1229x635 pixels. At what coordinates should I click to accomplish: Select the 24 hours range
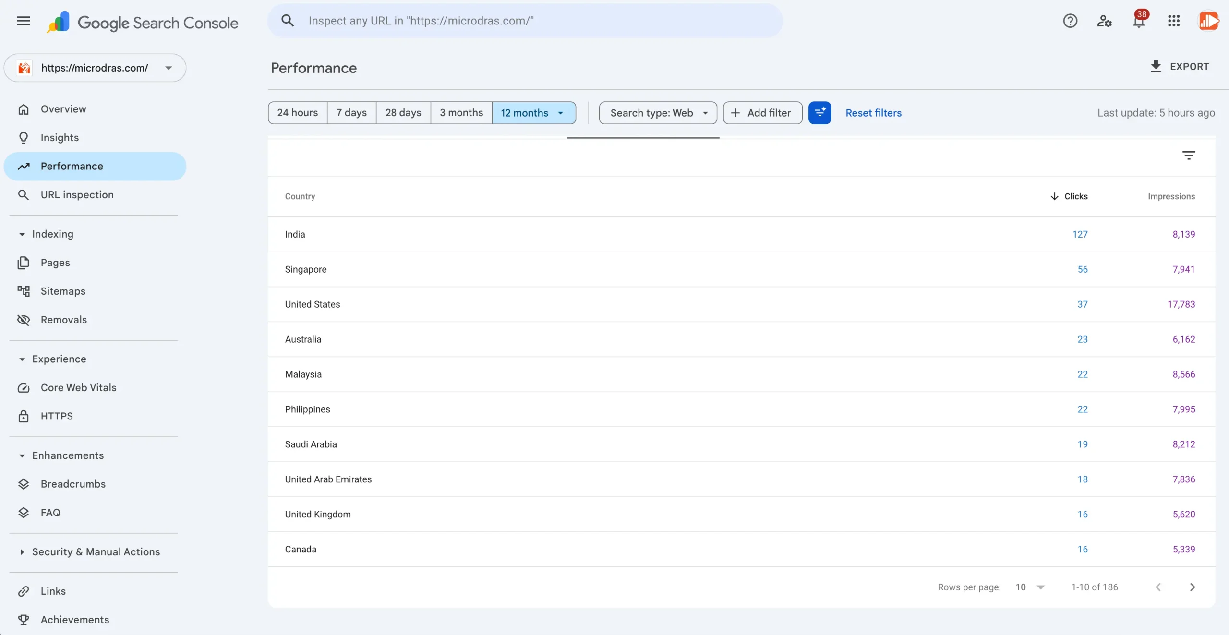tap(298, 113)
